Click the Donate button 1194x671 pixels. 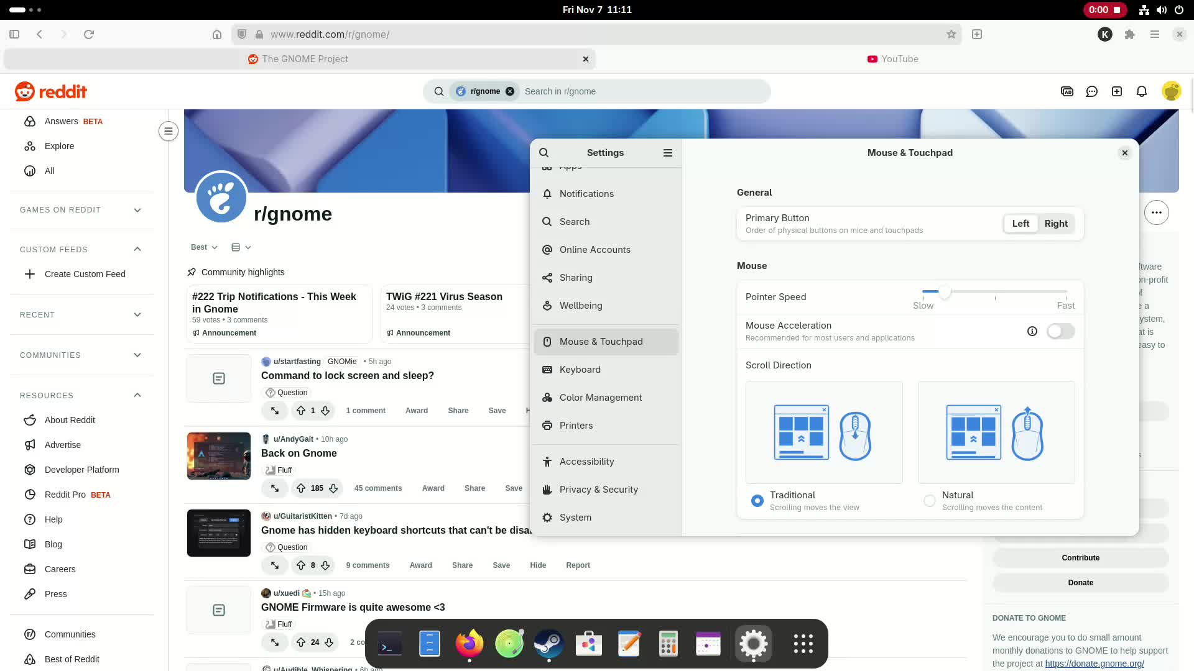point(1080,583)
